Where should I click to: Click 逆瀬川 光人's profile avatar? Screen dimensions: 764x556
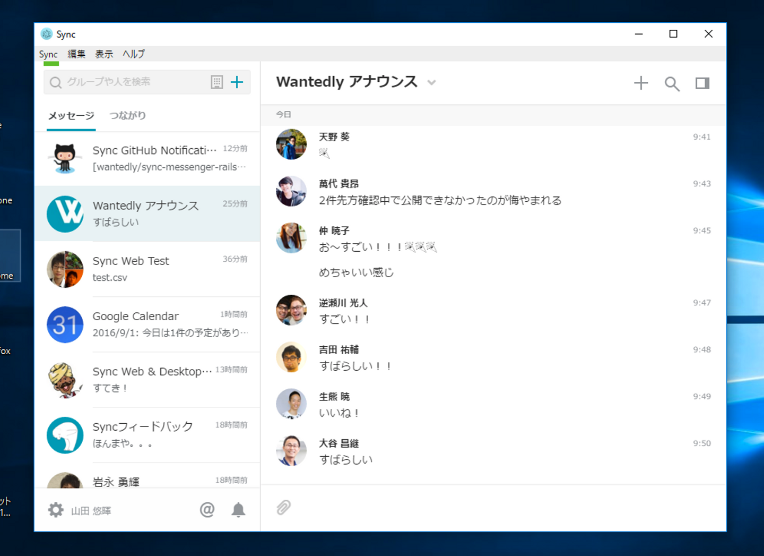(x=291, y=310)
